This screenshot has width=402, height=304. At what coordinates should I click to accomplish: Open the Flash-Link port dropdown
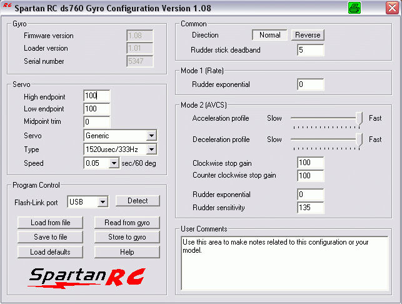103,202
